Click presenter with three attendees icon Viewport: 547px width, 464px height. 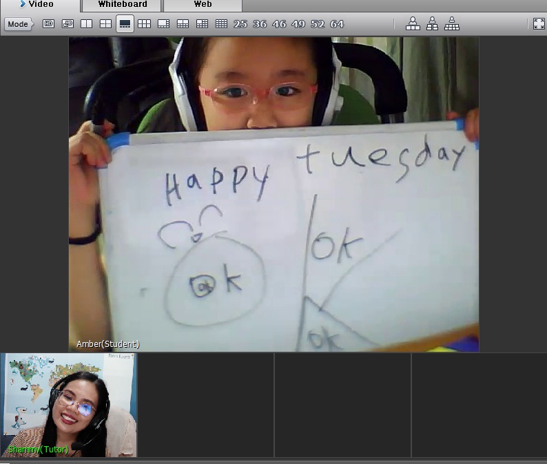tap(413, 24)
